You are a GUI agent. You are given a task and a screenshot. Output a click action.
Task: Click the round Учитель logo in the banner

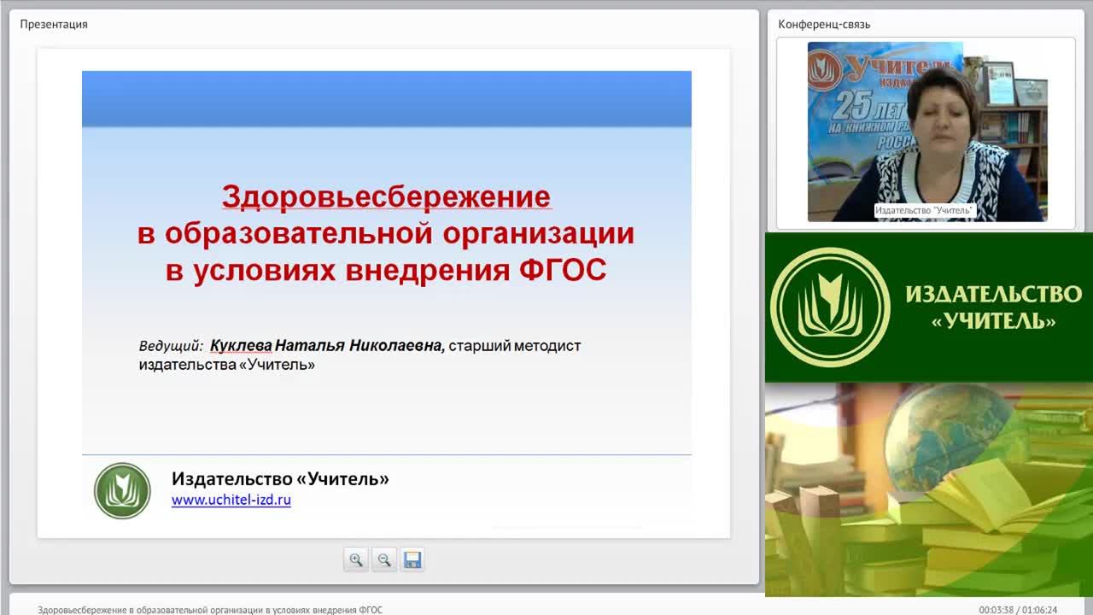click(830, 307)
